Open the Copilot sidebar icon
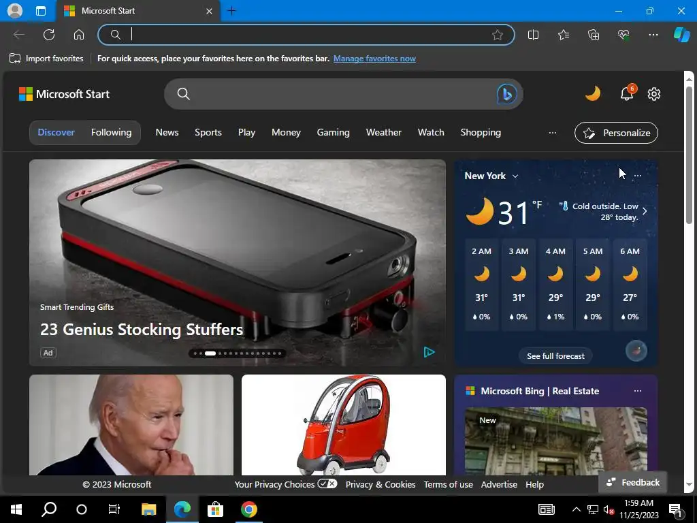 [681, 35]
